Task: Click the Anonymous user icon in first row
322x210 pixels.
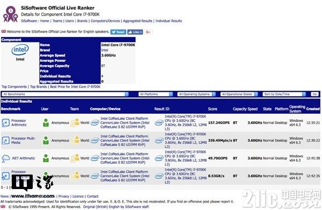Action: coord(46,122)
